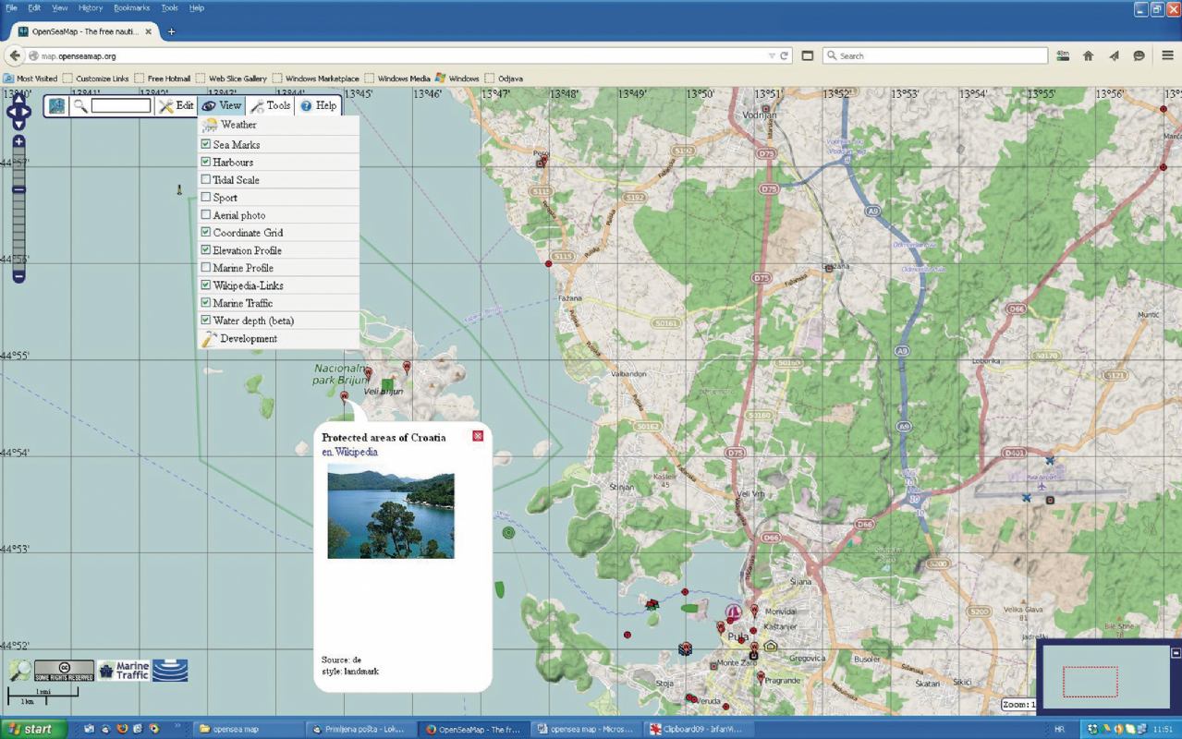Open the Firefox Tools menu in menu bar
This screenshot has height=739, width=1182.
[x=169, y=7]
